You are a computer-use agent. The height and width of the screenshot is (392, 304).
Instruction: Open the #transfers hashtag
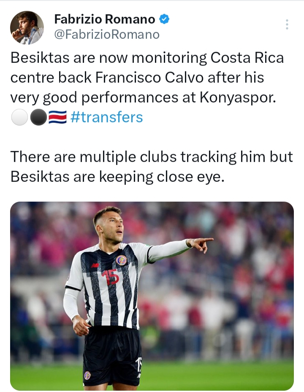(107, 117)
